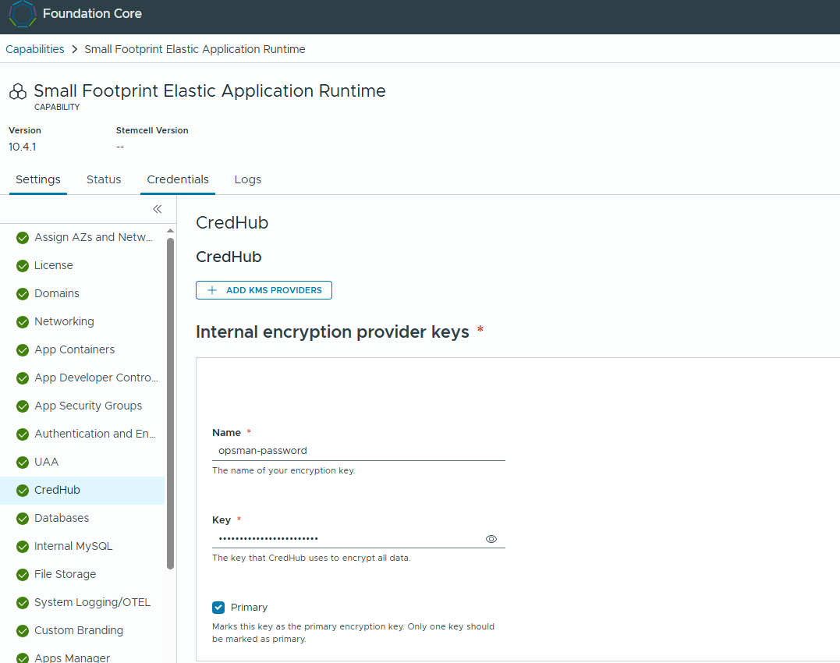840x663 pixels.
Task: Click the Small Footprint Elastic Application Runtime breadcrumb
Action: pos(195,49)
